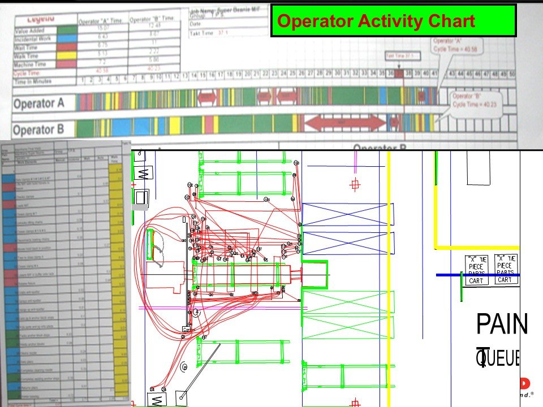Click the right "X" TIE PIECE PARTS label
This screenshot has height=407, width=543.
pos(505,265)
